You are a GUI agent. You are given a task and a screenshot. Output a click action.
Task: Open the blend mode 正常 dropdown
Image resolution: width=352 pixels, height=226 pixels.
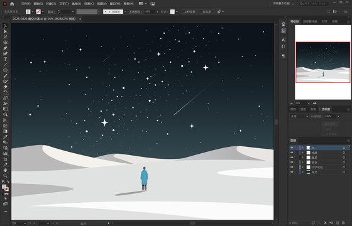pos(300,116)
